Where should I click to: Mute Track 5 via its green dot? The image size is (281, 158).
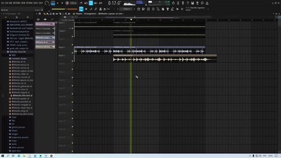72,61
